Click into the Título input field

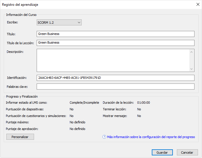115,34
